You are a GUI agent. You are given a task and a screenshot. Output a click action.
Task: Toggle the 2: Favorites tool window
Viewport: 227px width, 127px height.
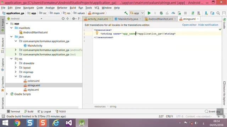(x=2, y=84)
